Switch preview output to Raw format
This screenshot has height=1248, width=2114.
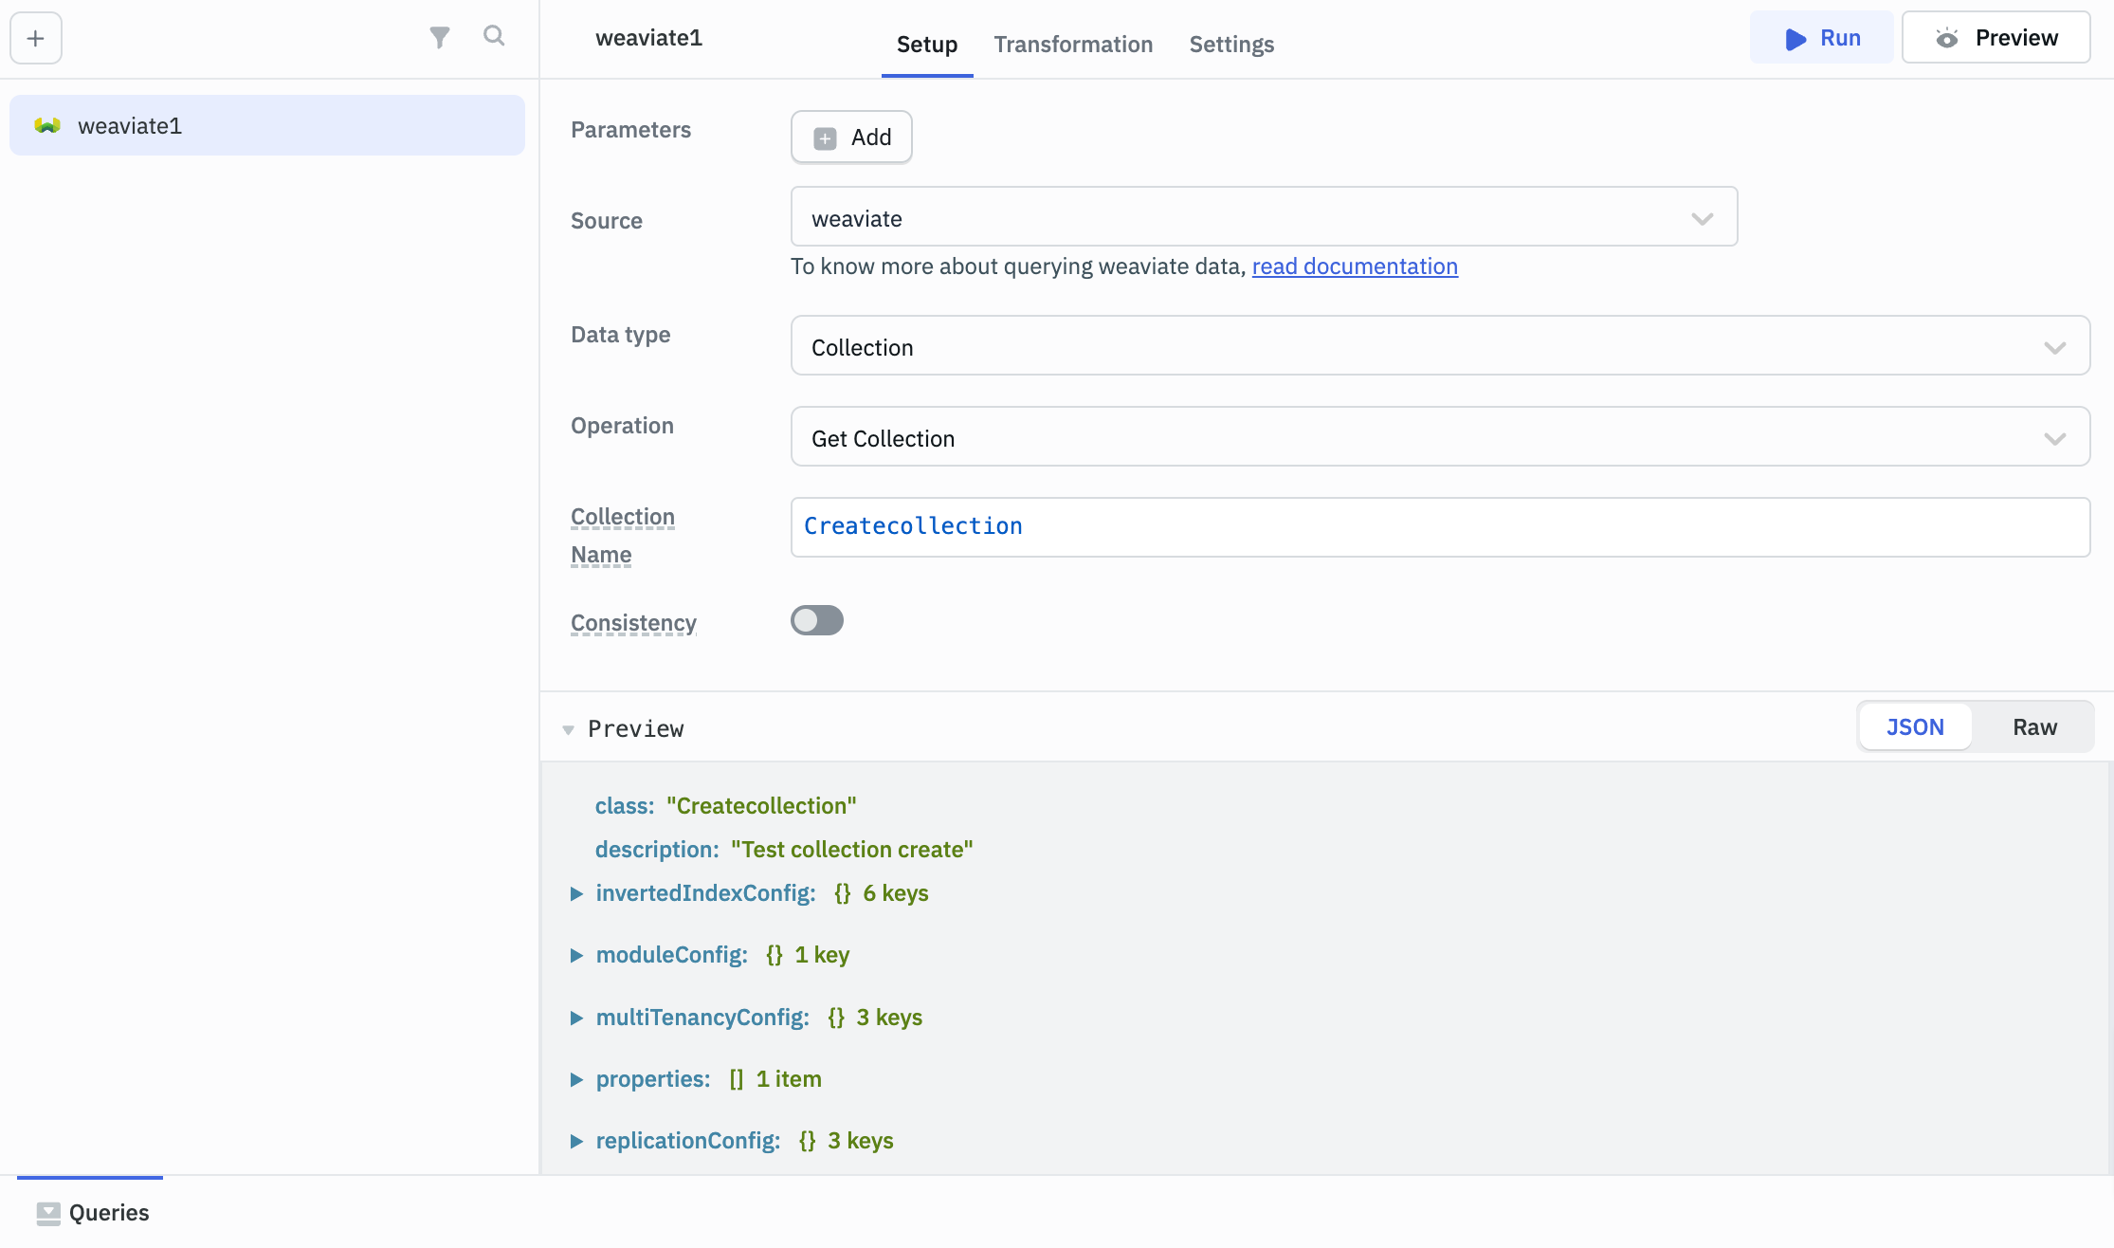(2034, 726)
